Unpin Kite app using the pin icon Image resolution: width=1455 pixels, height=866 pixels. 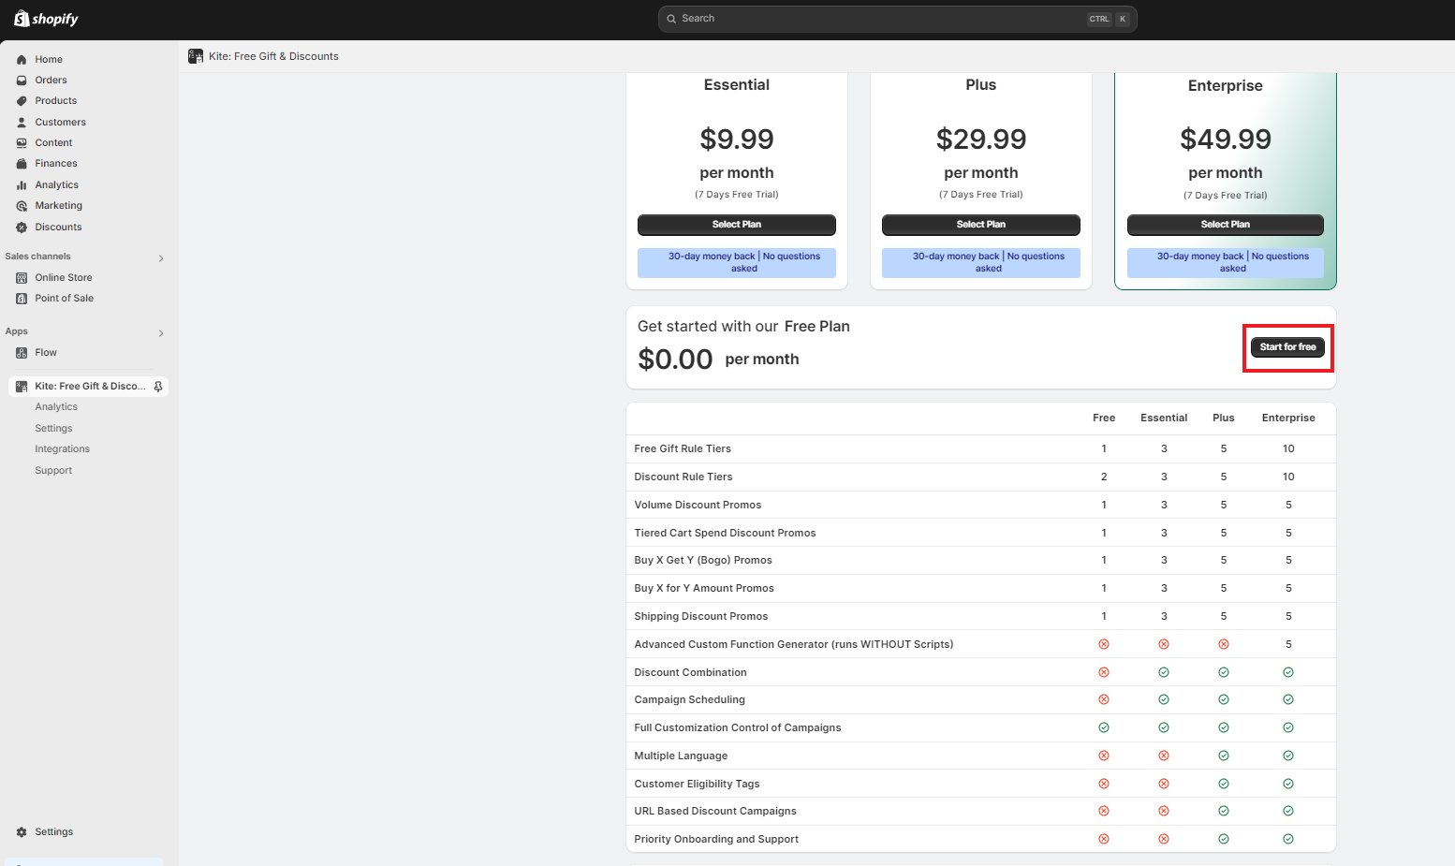click(158, 387)
